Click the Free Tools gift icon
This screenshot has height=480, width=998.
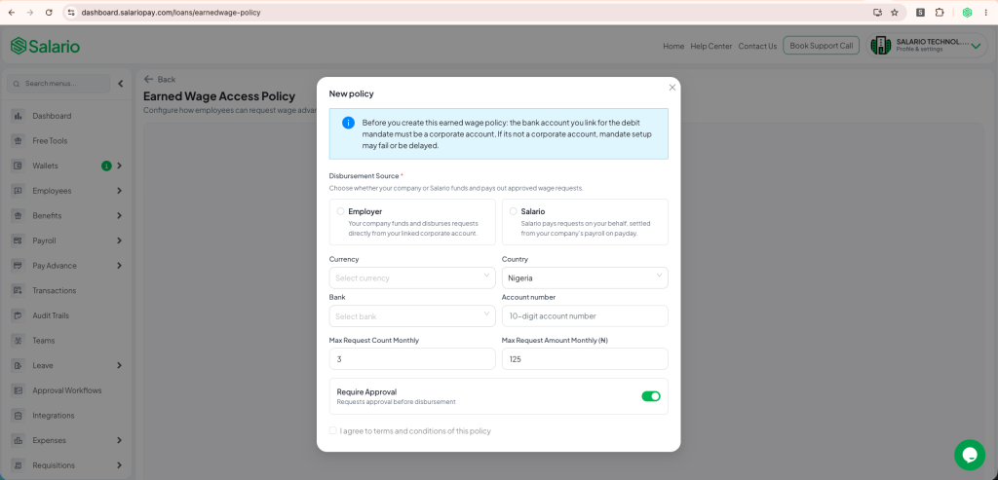coord(19,140)
